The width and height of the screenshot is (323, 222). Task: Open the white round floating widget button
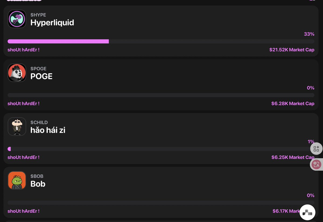307,213
